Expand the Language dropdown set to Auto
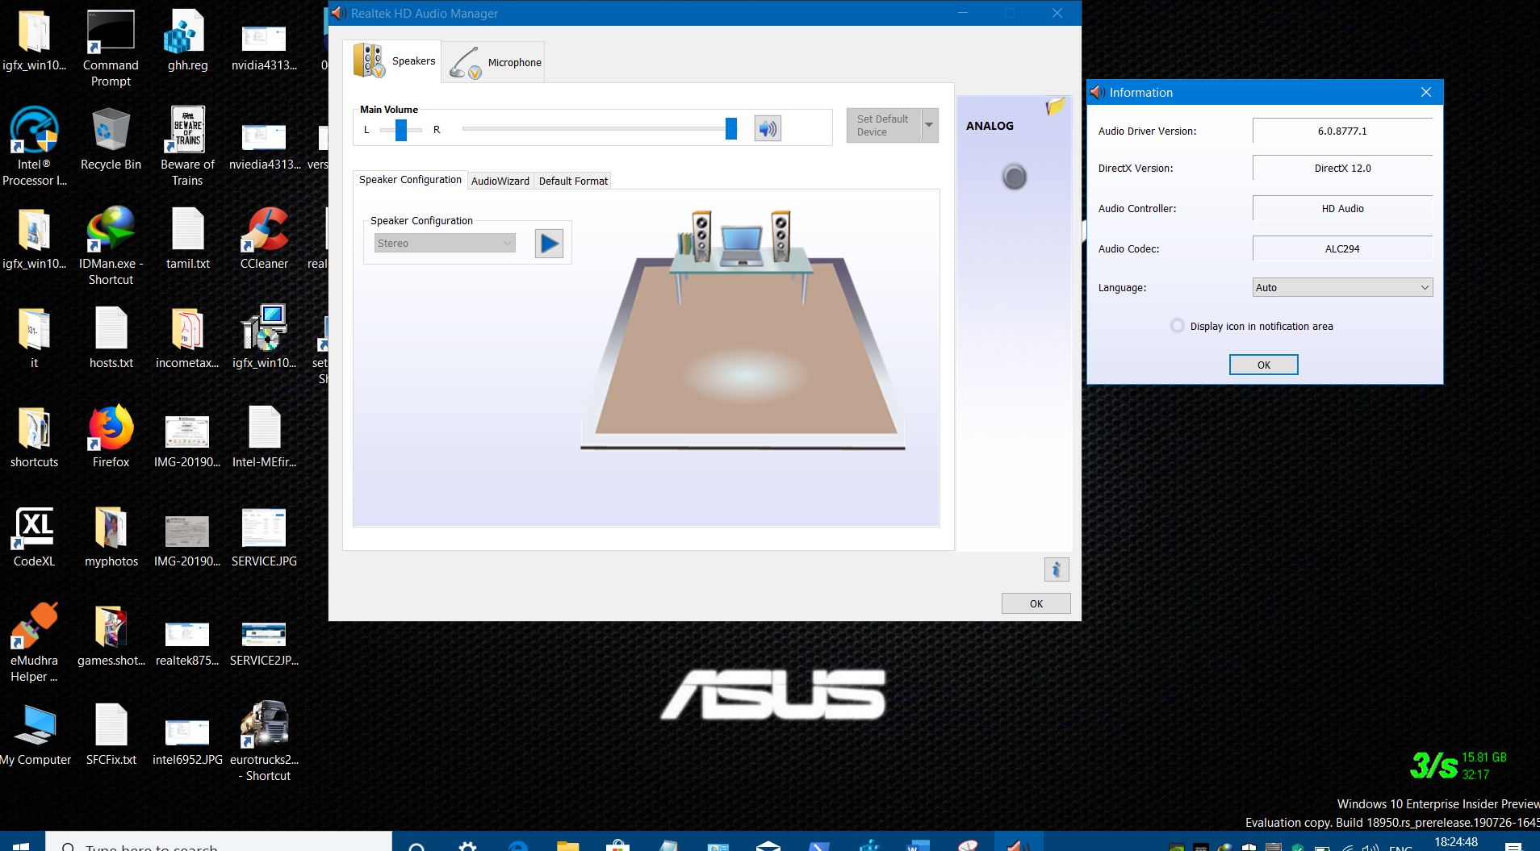 click(1342, 287)
